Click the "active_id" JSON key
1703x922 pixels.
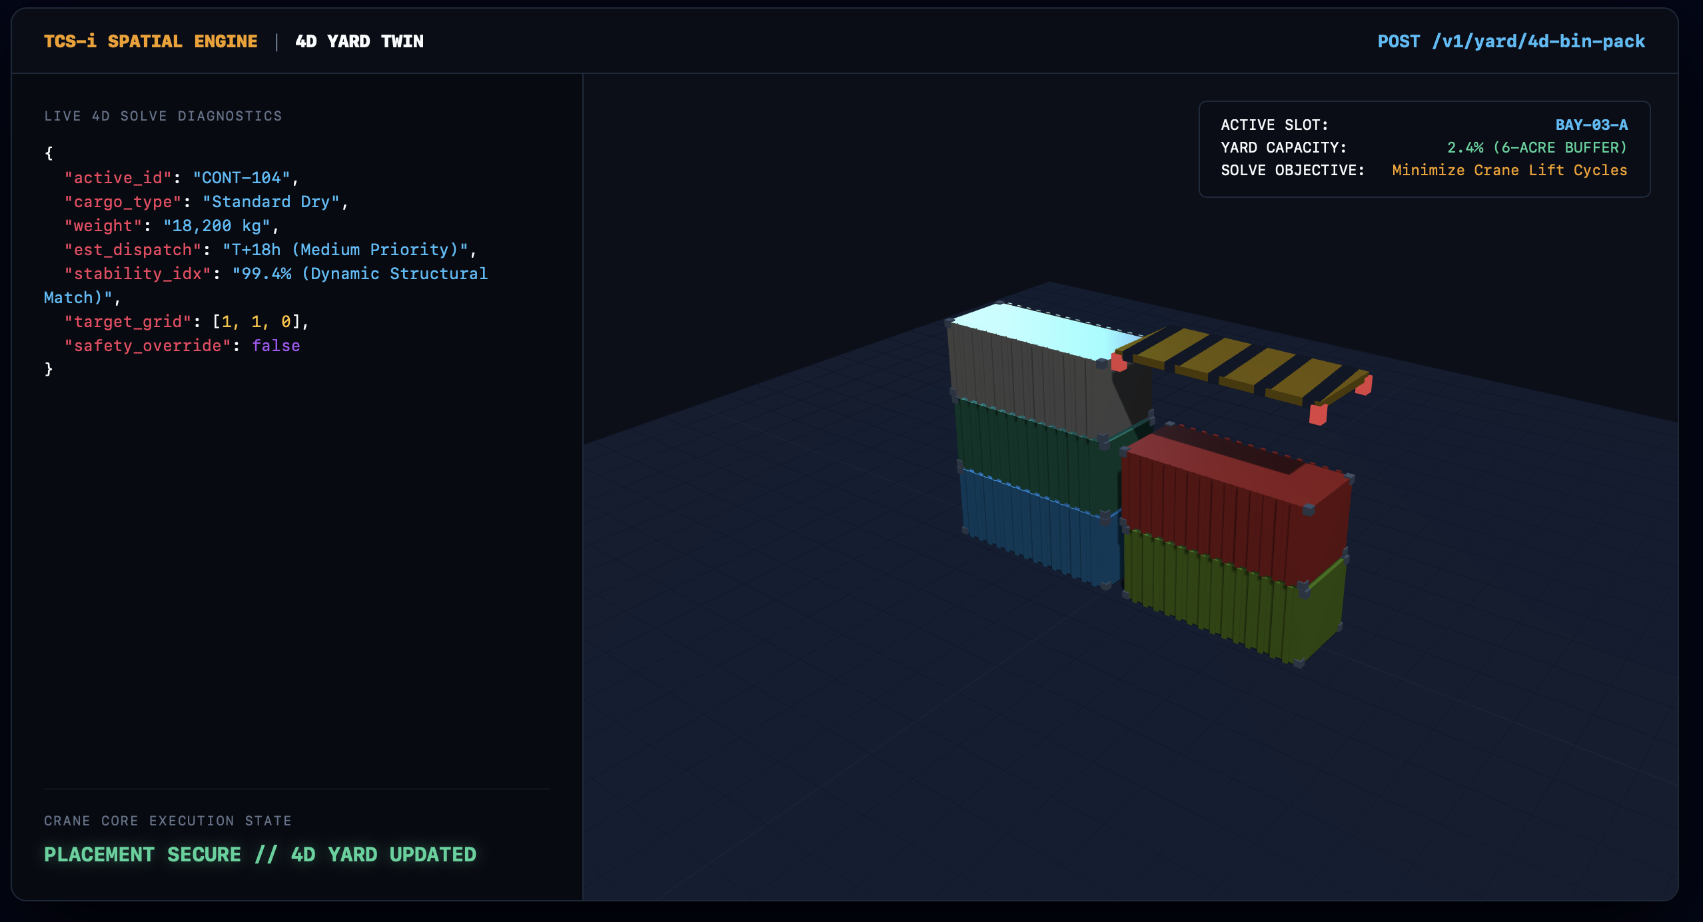118,178
